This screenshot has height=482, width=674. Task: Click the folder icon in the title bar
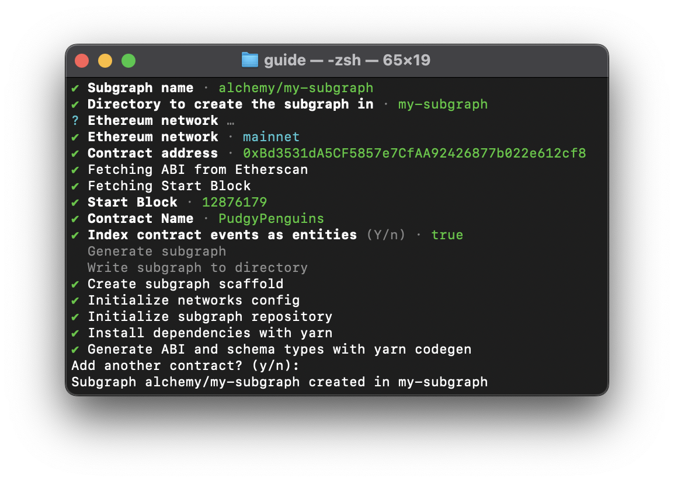(249, 60)
